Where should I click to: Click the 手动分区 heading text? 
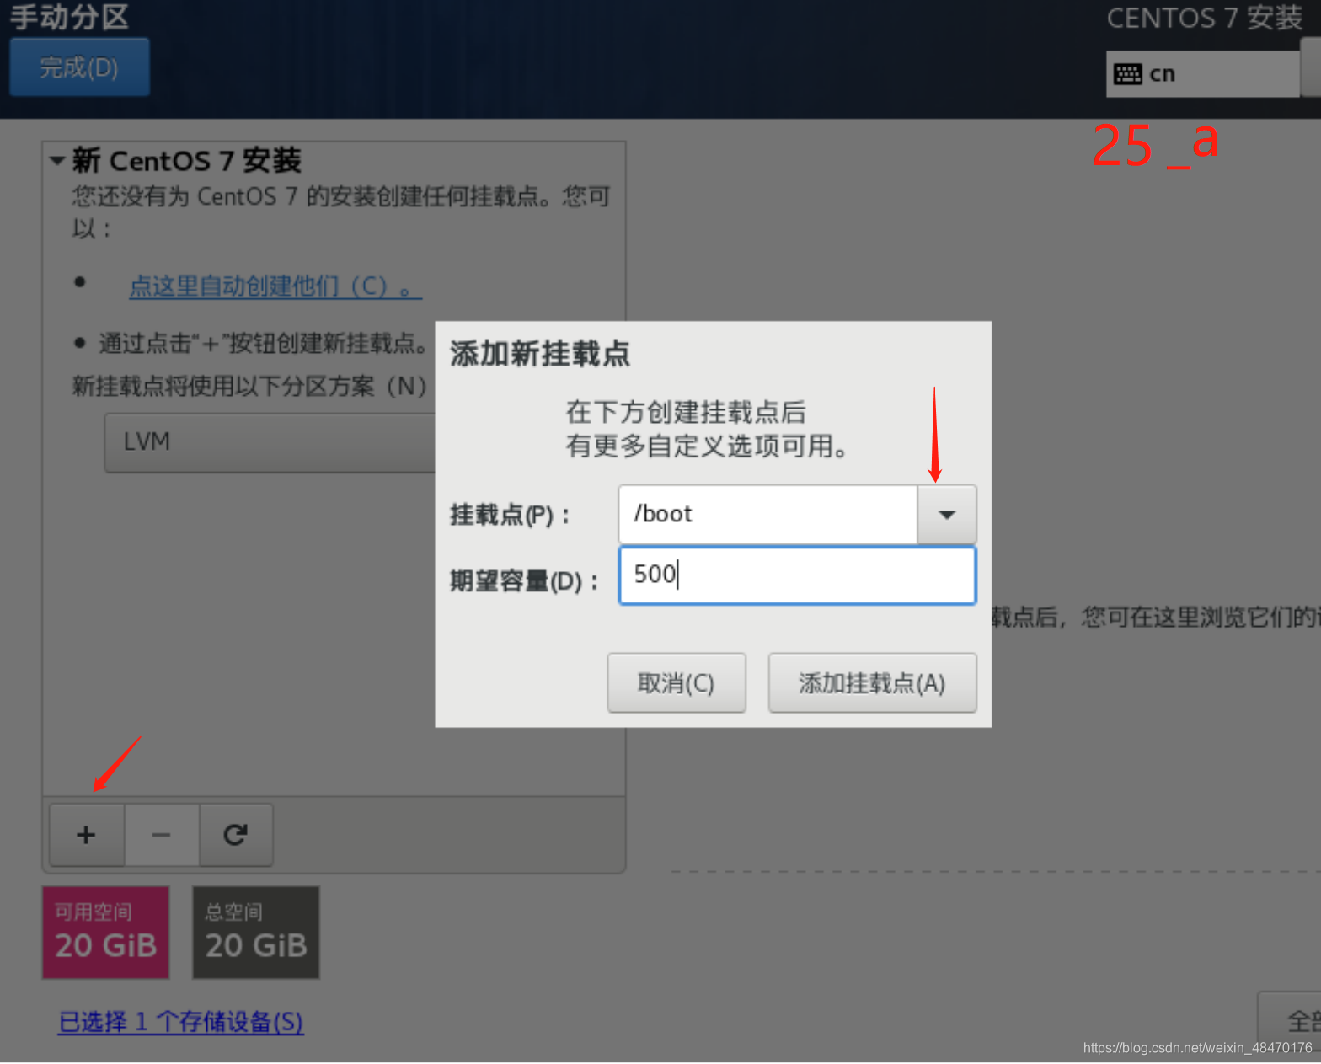point(69,17)
